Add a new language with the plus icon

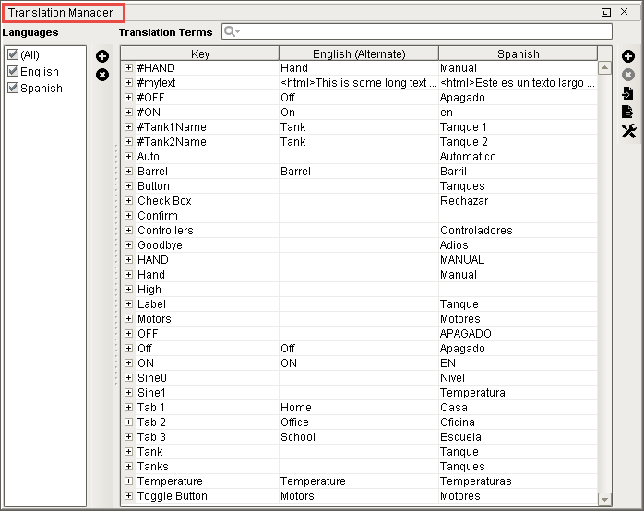click(x=102, y=56)
